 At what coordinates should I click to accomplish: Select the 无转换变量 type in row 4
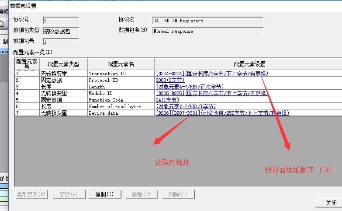click(63, 93)
